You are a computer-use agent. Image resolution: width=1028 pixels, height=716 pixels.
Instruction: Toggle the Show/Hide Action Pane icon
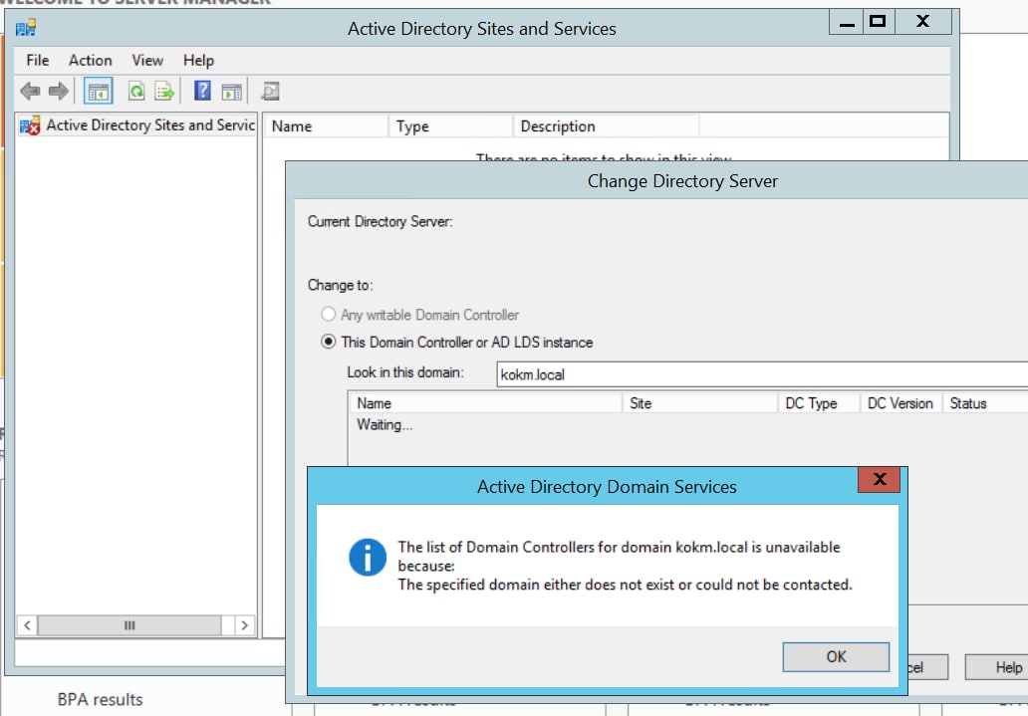[231, 92]
